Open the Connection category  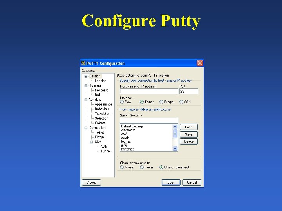coord(98,127)
